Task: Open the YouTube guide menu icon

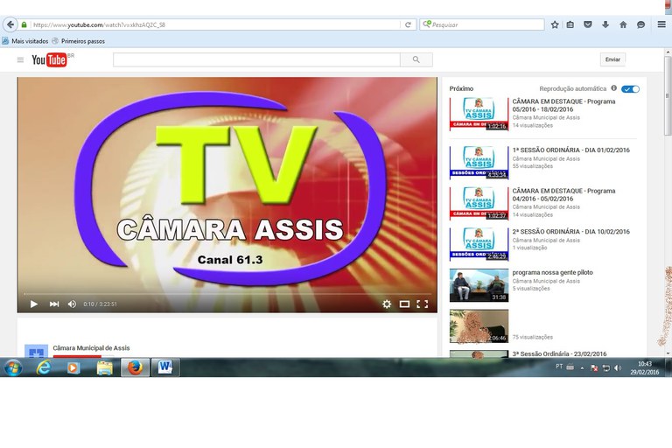Action: tap(20, 60)
